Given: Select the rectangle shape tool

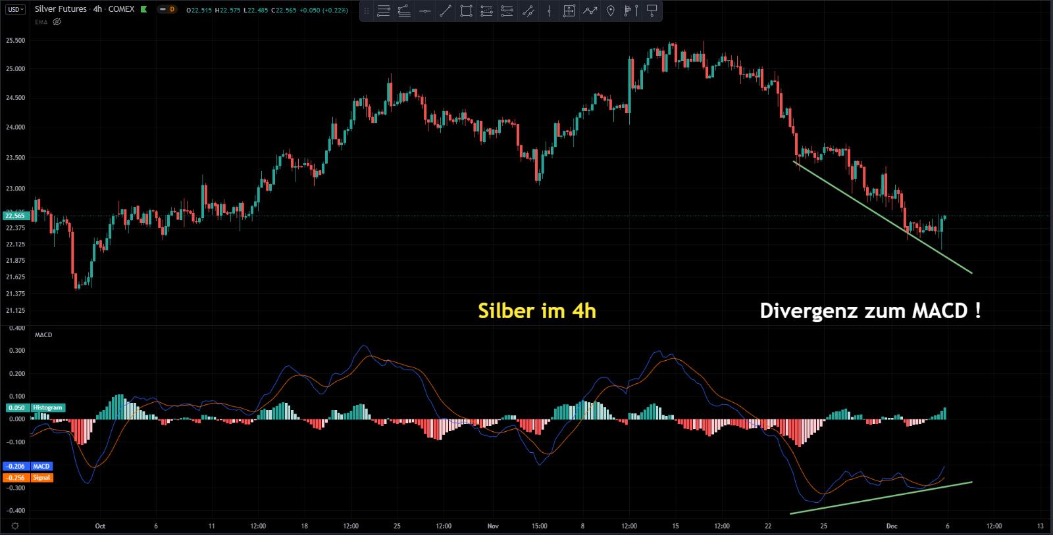Looking at the screenshot, I should (466, 11).
